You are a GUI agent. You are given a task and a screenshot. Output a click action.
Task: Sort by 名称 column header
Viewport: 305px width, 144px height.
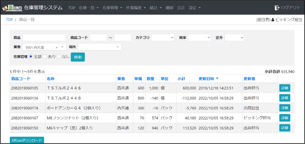click(50, 79)
